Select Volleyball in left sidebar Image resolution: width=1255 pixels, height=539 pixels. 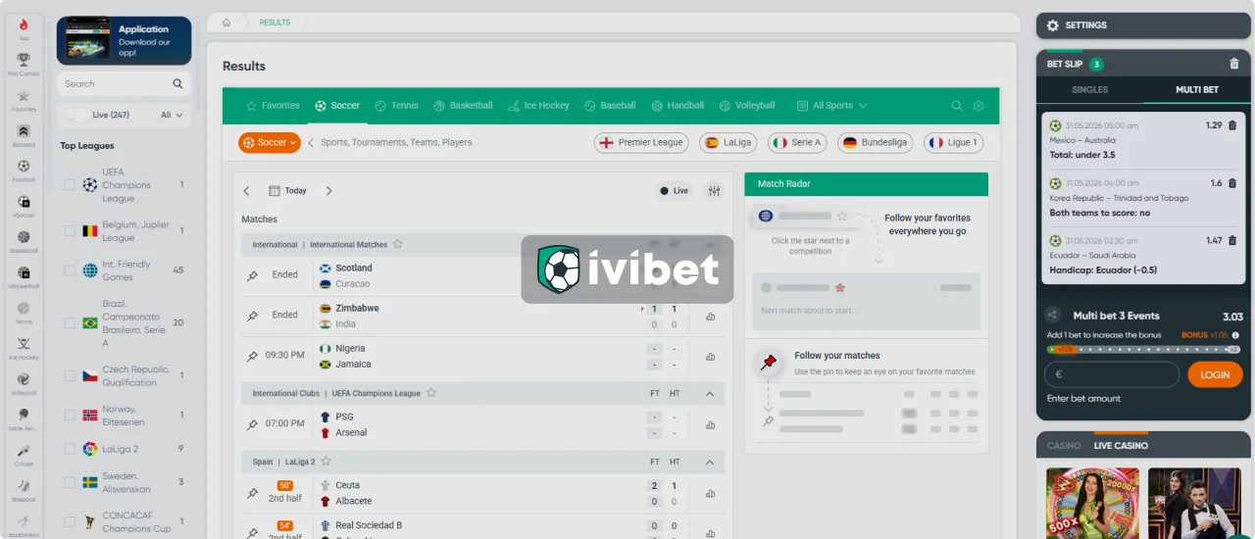tap(24, 383)
